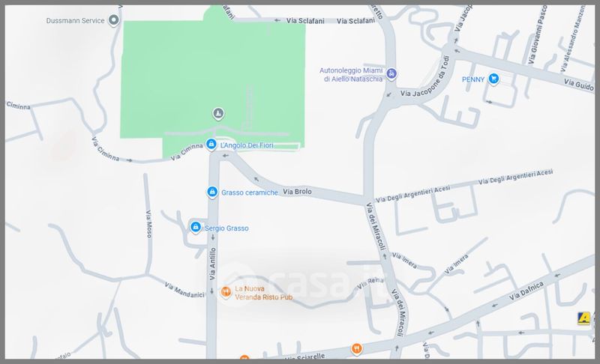The height and width of the screenshot is (364, 600).
Task: Click the Dussmann Service text label
Action: tap(76, 21)
